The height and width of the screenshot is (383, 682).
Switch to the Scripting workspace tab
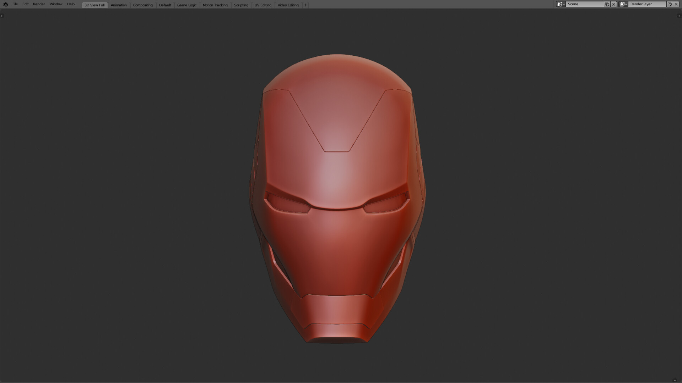tap(241, 5)
